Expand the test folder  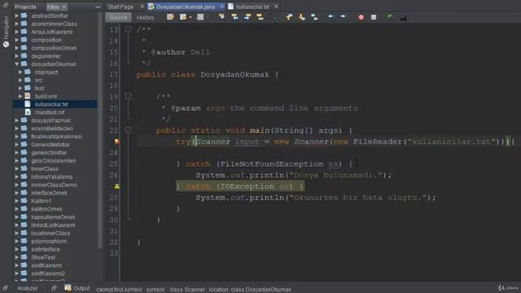pyautogui.click(x=20, y=88)
